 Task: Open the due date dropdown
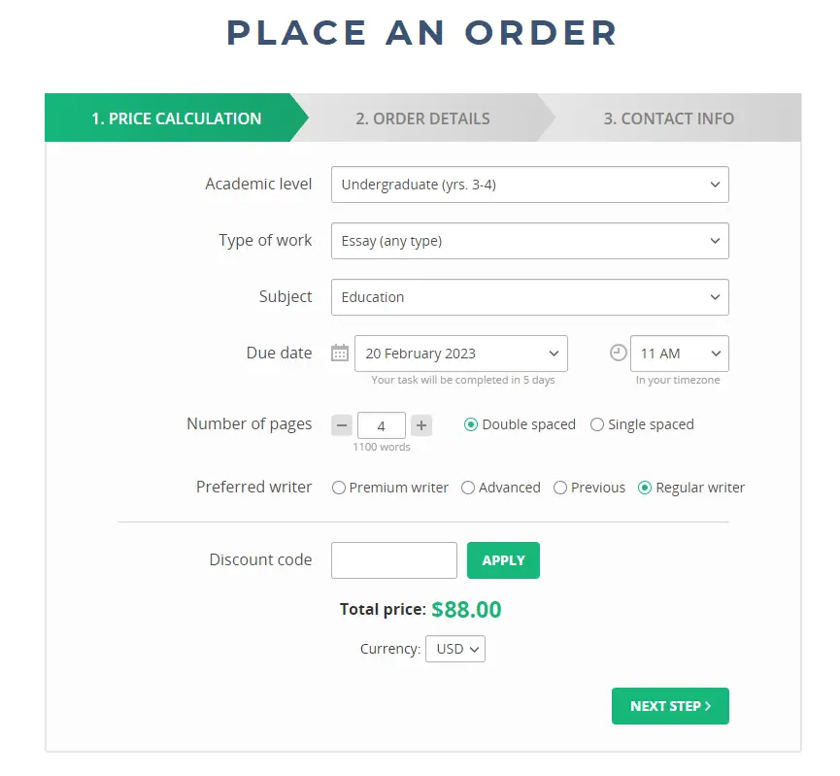tap(461, 353)
